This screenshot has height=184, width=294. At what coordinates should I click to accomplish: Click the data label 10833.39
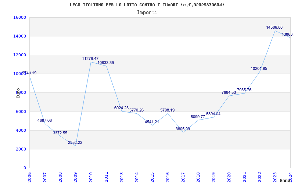pyautogui.click(x=106, y=63)
